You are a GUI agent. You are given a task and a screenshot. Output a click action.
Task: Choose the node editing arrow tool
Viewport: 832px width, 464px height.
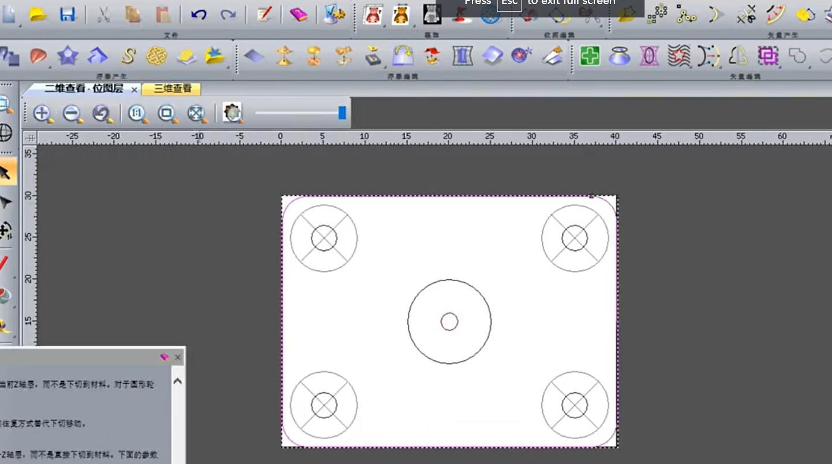[x=5, y=203]
